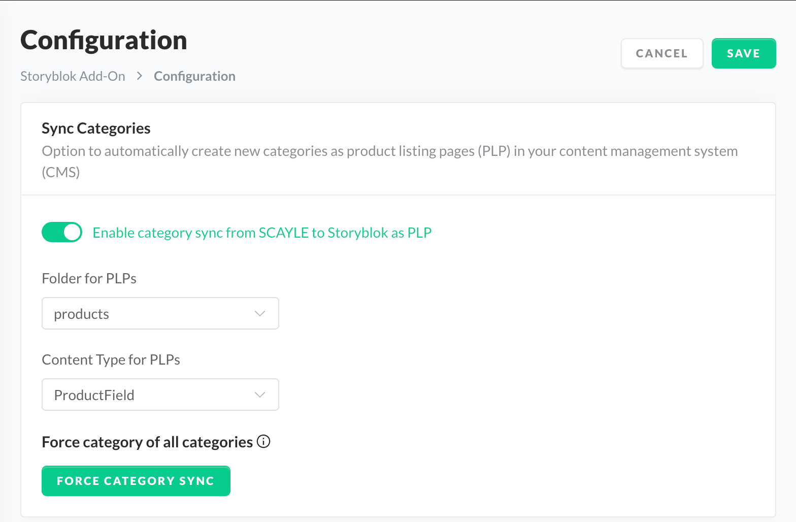Screen dimensions: 796x522
Task: Open the Folder for PLPs dropdown
Action: click(x=160, y=314)
